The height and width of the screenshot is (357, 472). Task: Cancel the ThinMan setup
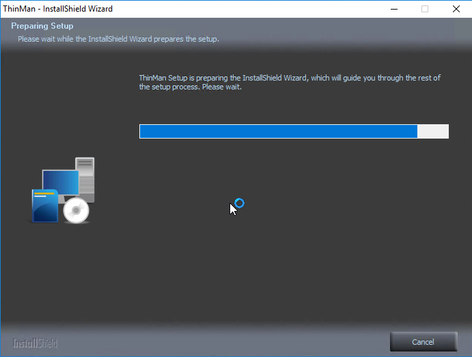[x=424, y=342]
